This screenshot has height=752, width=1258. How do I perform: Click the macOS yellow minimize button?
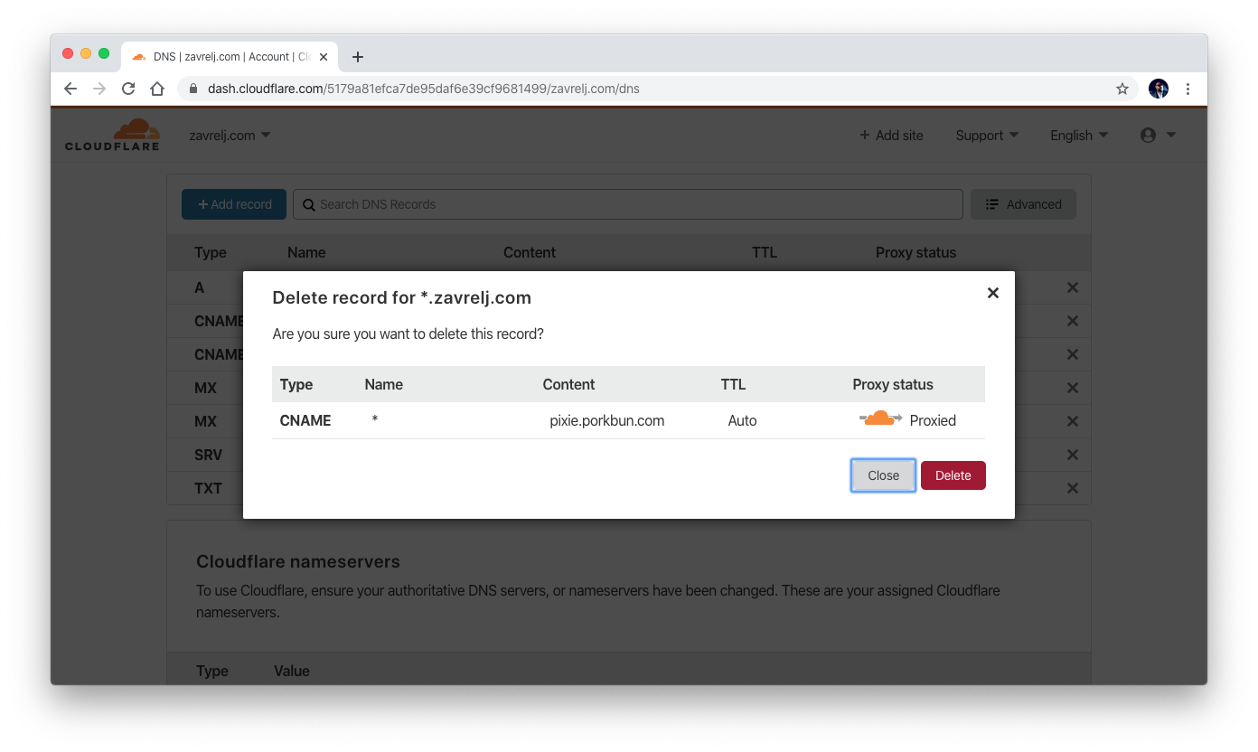pyautogui.click(x=86, y=53)
